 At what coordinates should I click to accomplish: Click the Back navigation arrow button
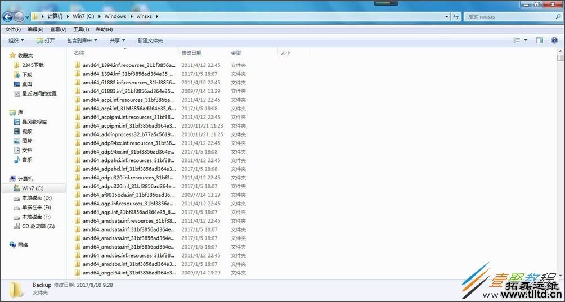[x=7, y=16]
